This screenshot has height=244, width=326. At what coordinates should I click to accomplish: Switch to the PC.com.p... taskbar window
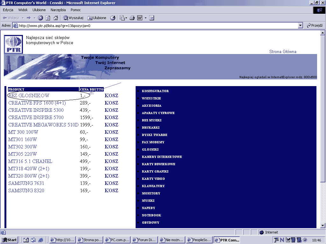[117, 240]
